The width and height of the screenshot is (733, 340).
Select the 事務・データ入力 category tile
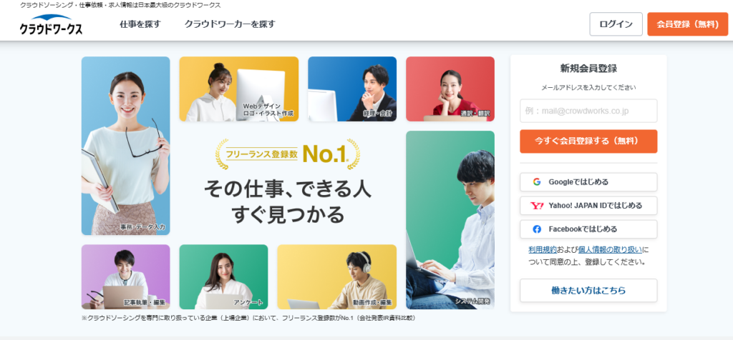[126, 146]
